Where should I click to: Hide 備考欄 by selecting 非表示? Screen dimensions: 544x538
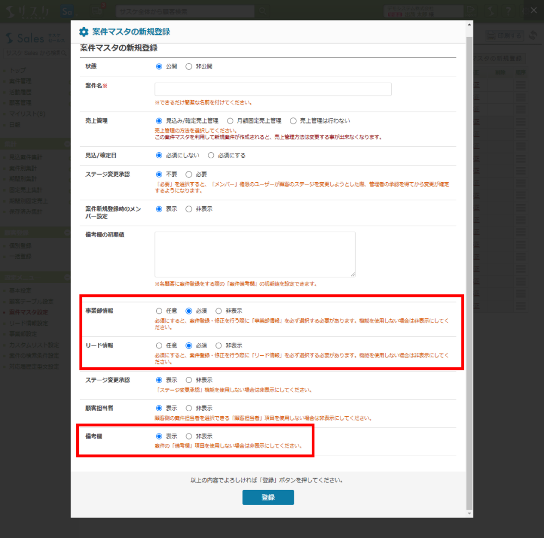pos(189,436)
